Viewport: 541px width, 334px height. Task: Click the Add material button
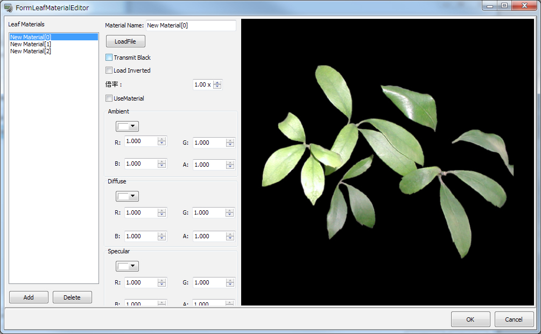pos(29,297)
